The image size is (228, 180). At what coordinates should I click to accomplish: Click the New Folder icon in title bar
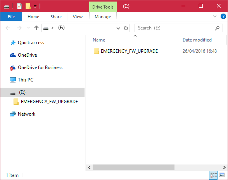coord(28,7)
